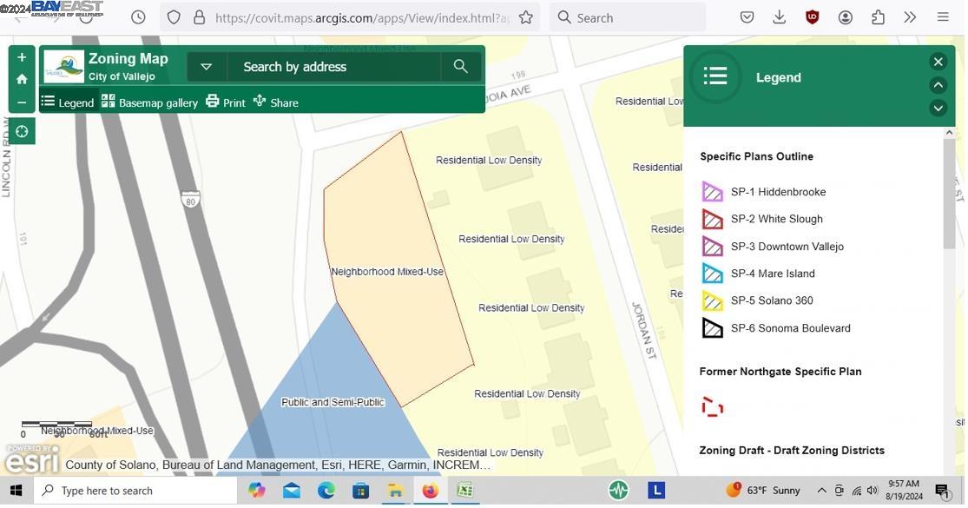The height and width of the screenshot is (508, 968).
Task: Expand the search source dropdown arrow
Action: coord(206,67)
